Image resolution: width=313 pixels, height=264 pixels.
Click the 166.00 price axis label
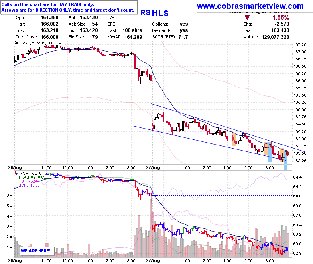coord(300,81)
